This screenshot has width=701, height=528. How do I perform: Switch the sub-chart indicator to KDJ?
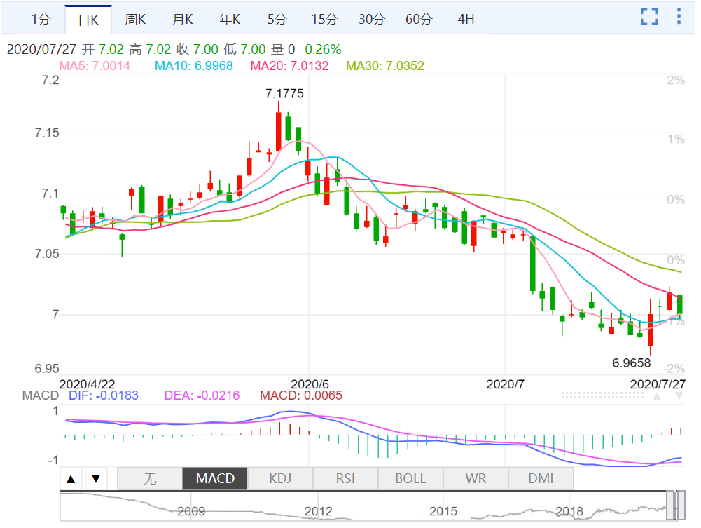pos(280,479)
